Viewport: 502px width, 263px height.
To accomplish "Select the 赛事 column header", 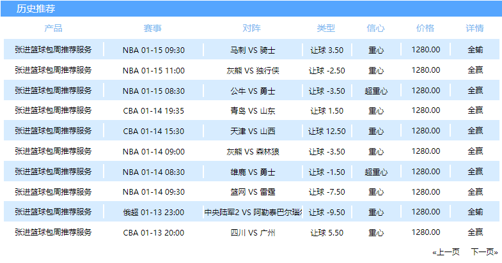I will [153, 28].
